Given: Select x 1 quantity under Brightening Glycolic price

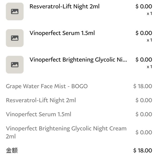Looking at the screenshot, I should [149, 67].
